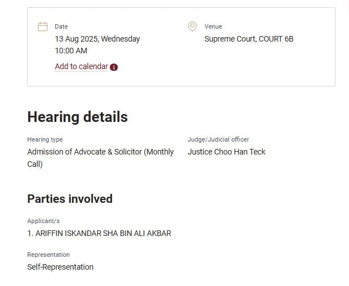Image resolution: width=349 pixels, height=286 pixels.
Task: Select the Date label
Action: [x=61, y=26]
